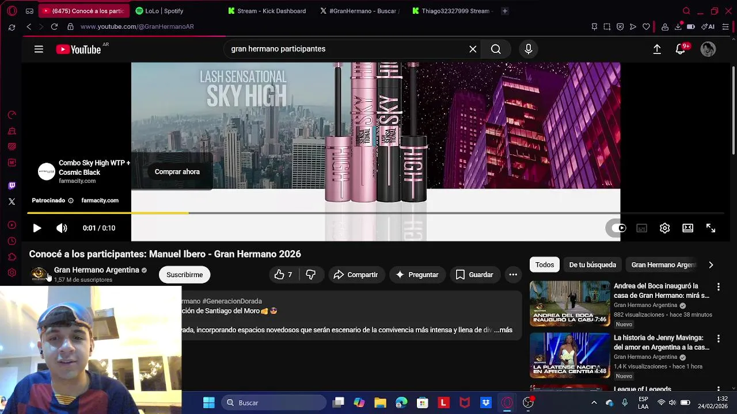Click the taskbar Buscar search box

pyautogui.click(x=273, y=403)
